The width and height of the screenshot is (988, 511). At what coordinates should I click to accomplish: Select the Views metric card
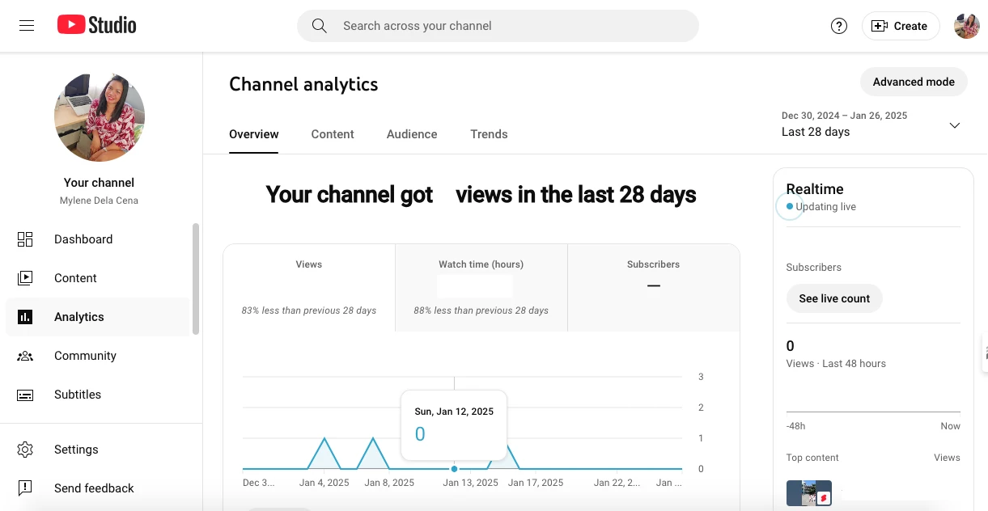pyautogui.click(x=309, y=288)
